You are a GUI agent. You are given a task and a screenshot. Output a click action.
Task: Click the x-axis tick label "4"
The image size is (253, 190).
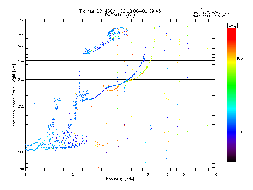click(x=120, y=174)
